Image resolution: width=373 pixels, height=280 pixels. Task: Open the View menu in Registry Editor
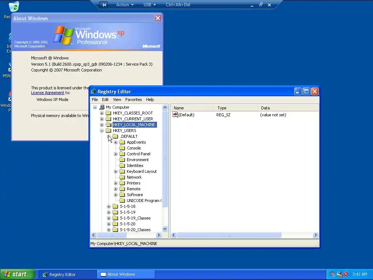(x=117, y=100)
